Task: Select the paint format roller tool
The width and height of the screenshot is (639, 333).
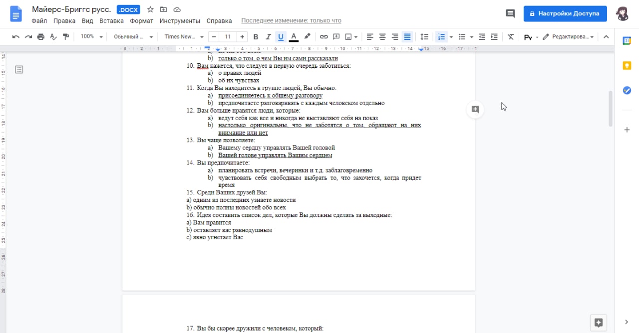Action: click(x=66, y=36)
